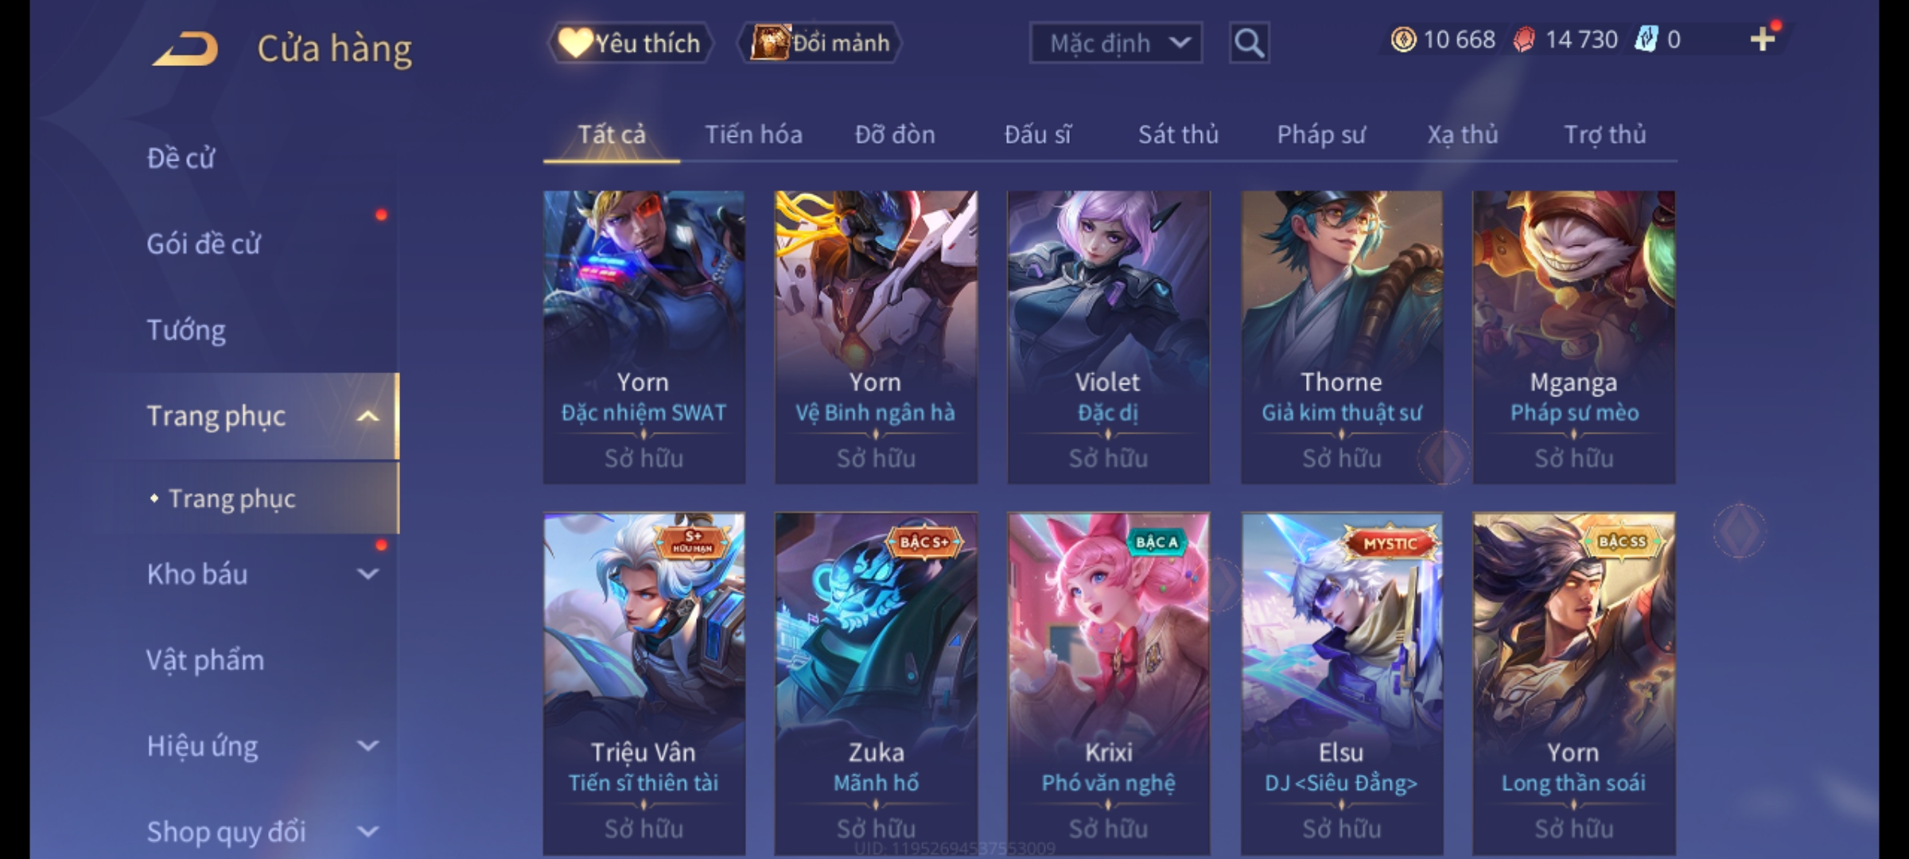Image resolution: width=1909 pixels, height=859 pixels.
Task: Select Elsu DJ Siêu Đẳng skin card
Action: click(1341, 684)
